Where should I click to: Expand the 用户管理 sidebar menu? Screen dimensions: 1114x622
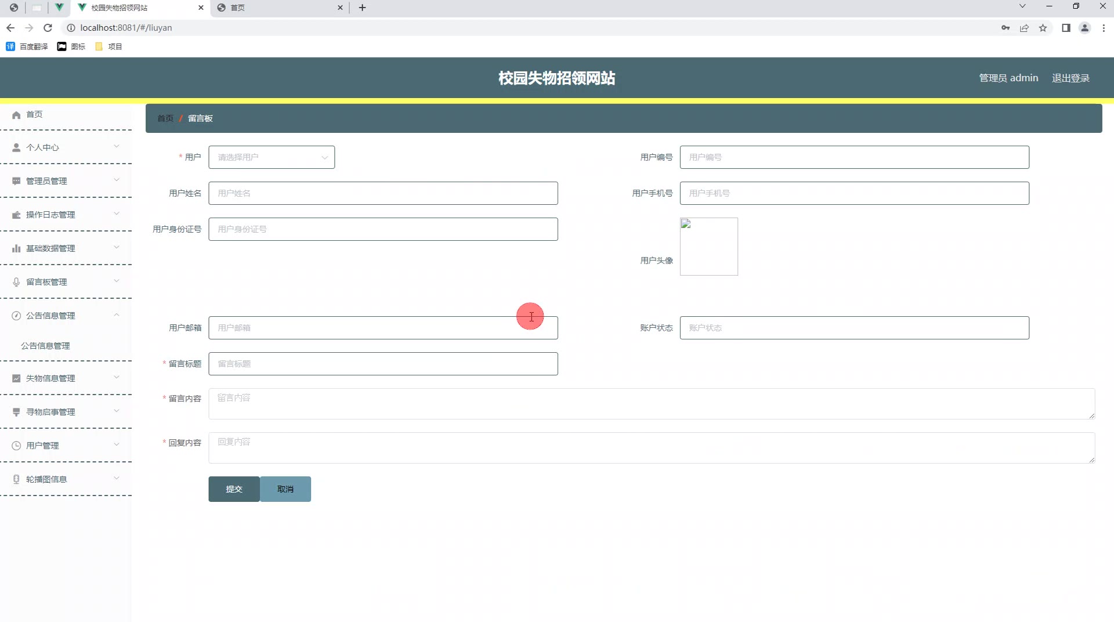click(117, 444)
